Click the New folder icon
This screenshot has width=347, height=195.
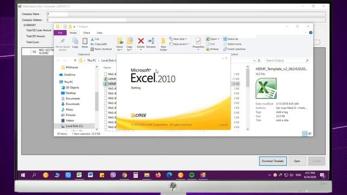163,41
